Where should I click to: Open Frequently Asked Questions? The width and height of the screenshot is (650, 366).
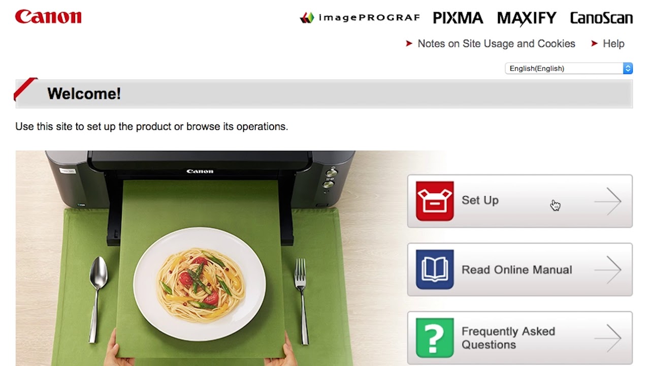pyautogui.click(x=508, y=338)
